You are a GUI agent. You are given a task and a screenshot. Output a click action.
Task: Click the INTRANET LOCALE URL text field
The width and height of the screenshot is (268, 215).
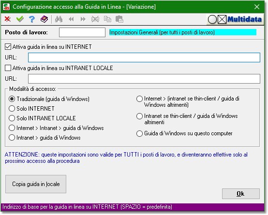click(x=144, y=79)
